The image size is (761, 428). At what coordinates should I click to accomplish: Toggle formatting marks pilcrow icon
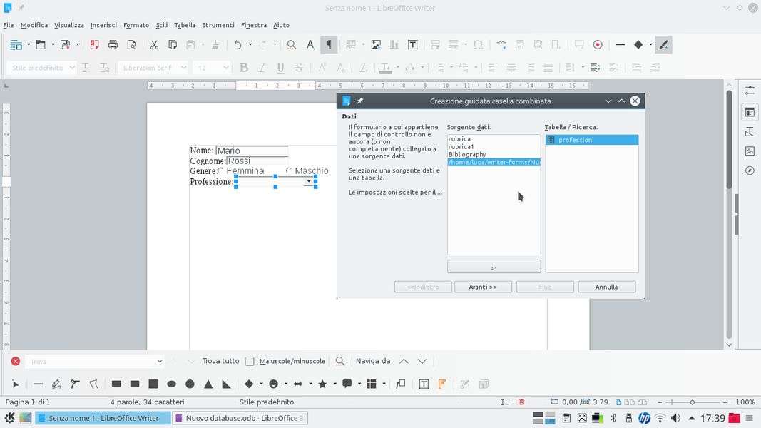point(329,45)
